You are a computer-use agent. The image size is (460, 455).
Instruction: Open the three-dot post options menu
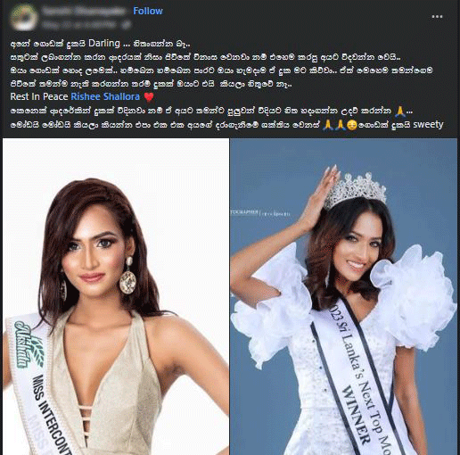(x=437, y=17)
